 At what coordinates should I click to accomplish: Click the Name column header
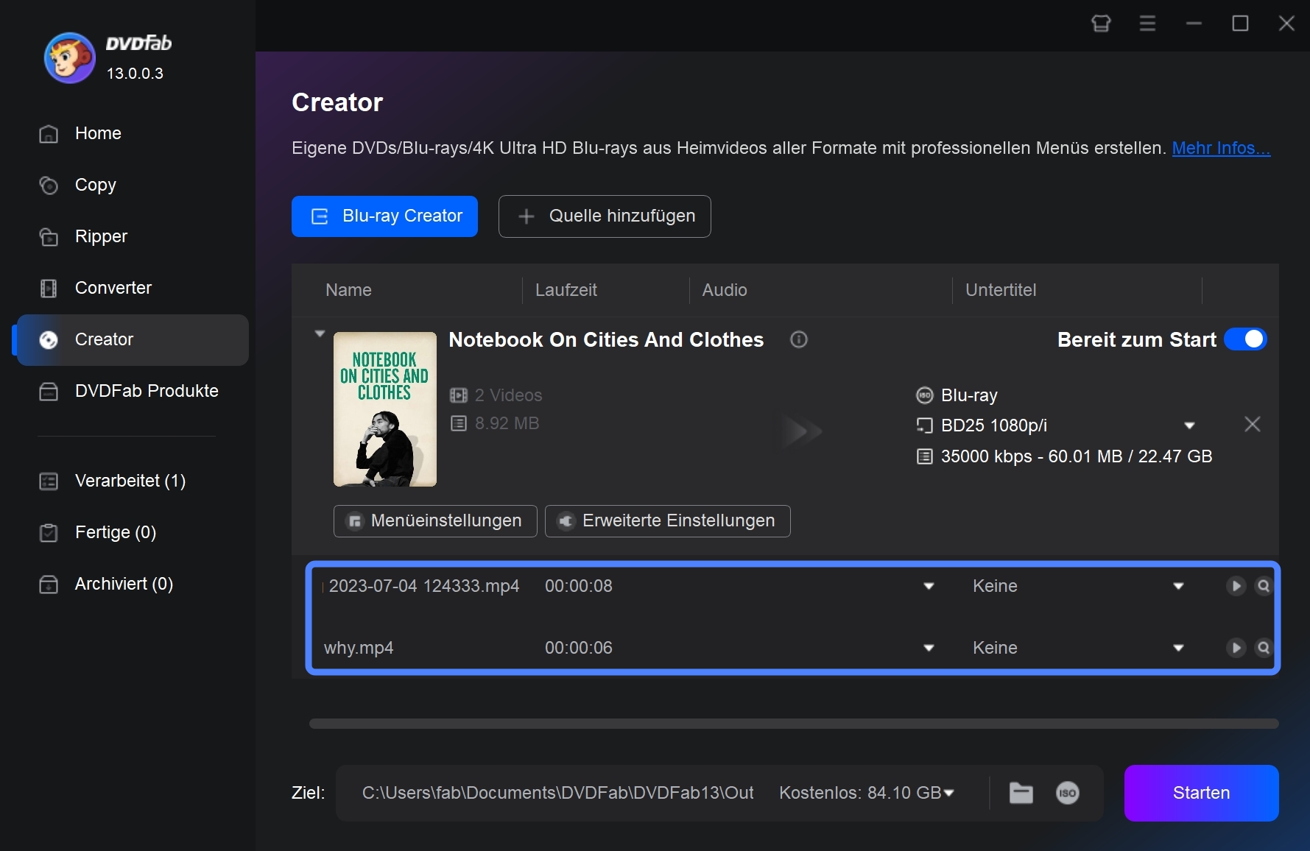(x=348, y=290)
